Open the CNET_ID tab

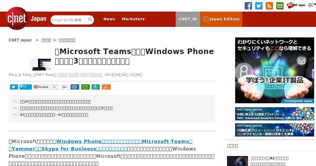pyautogui.click(x=188, y=19)
